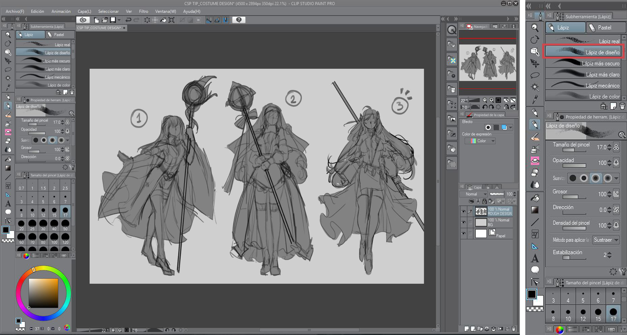Pick brush size preset 50
This screenshot has height=335, width=627.
pyautogui.click(x=65, y=224)
